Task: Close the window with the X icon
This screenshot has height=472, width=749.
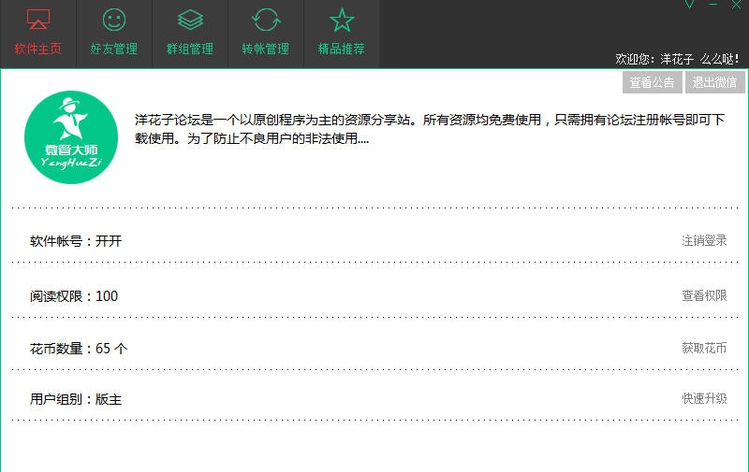Action: pos(736,5)
